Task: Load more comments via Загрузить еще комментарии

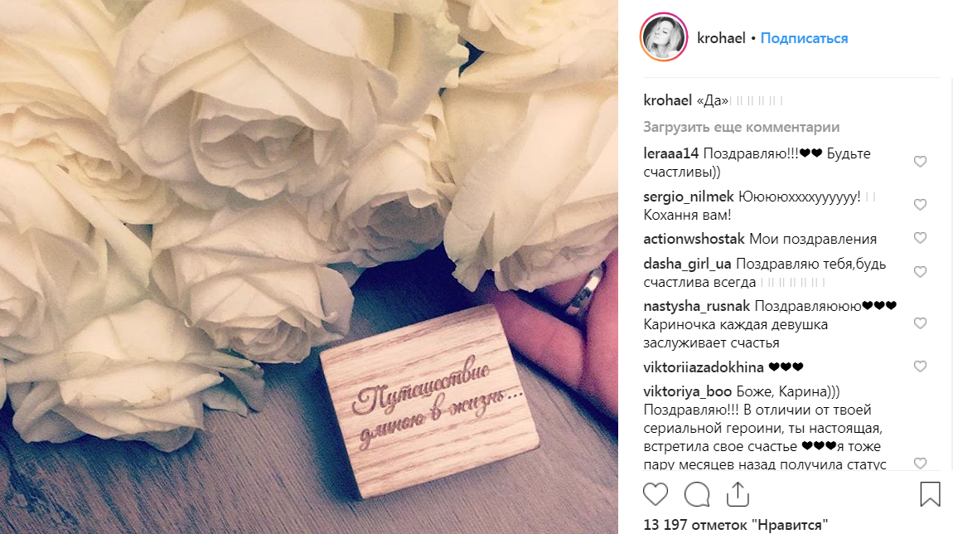Action: click(742, 127)
